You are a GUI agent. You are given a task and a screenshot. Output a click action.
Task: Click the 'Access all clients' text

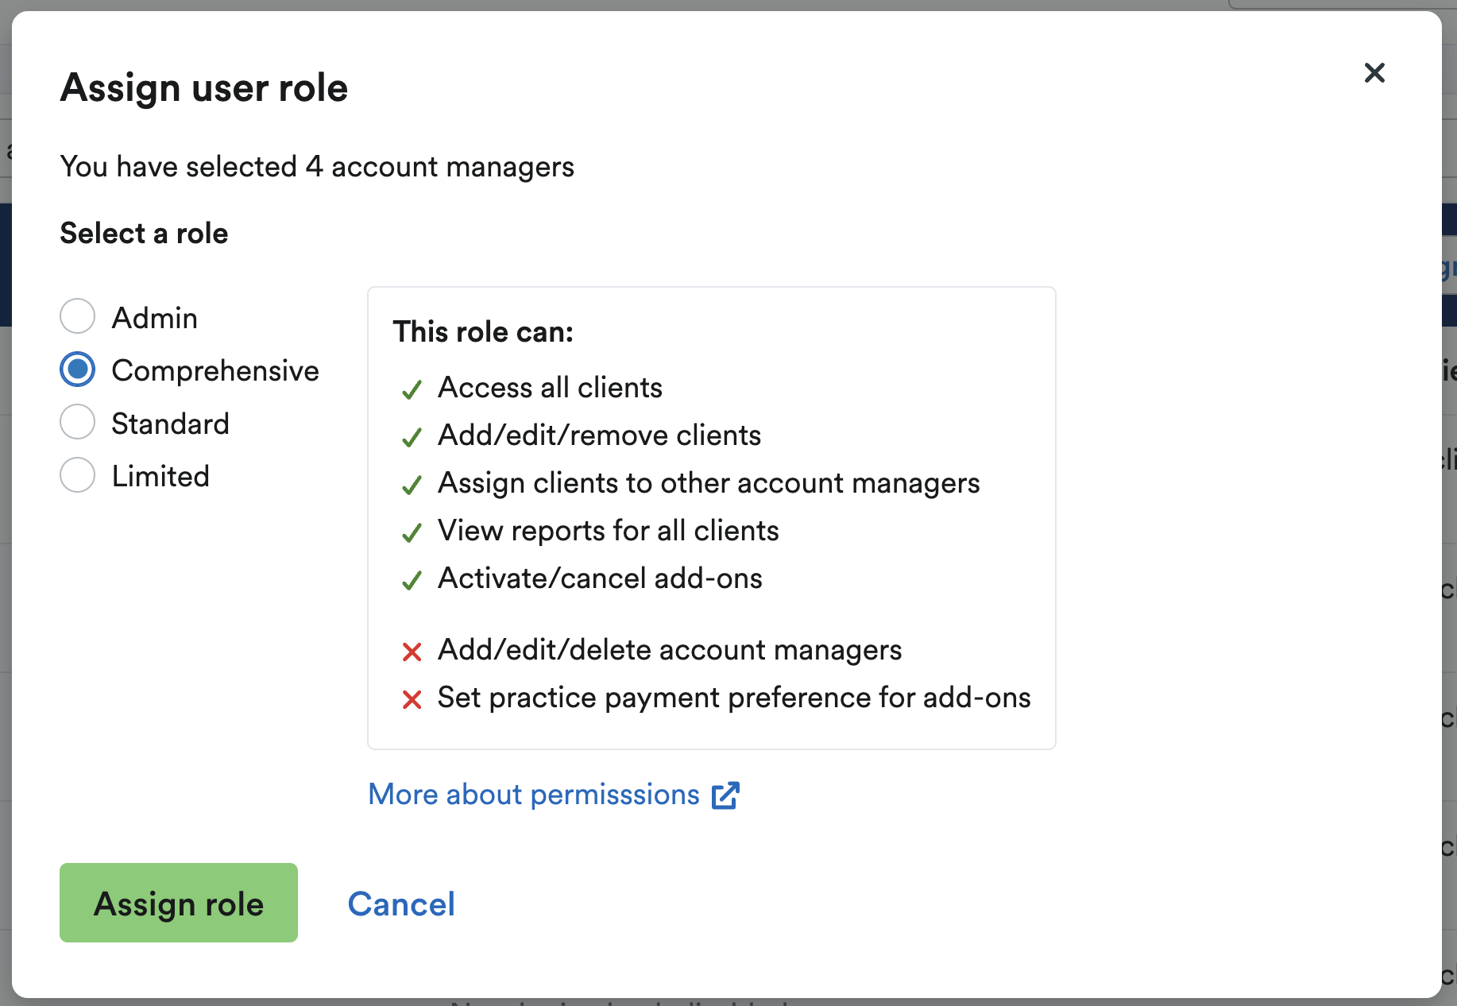(551, 388)
